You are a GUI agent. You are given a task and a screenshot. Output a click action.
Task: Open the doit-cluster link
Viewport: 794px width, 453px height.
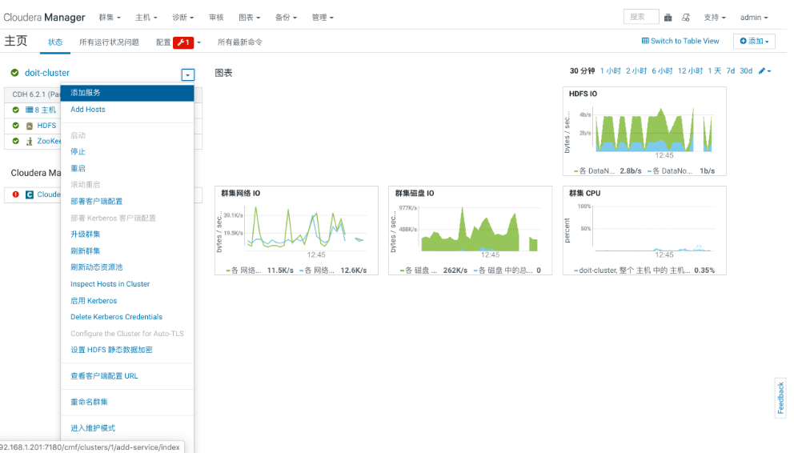[47, 73]
